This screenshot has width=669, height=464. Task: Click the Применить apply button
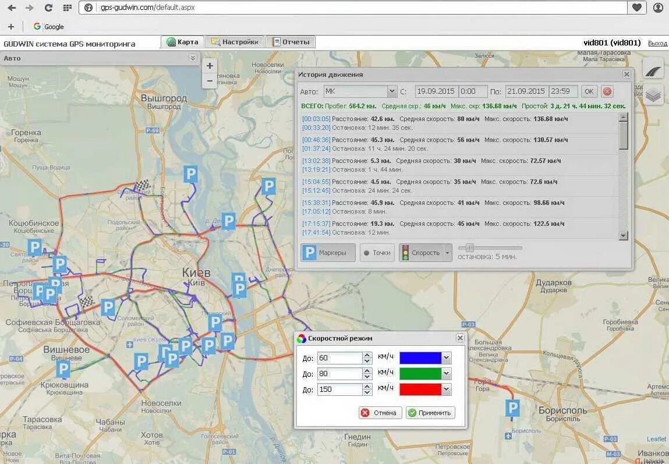430,412
